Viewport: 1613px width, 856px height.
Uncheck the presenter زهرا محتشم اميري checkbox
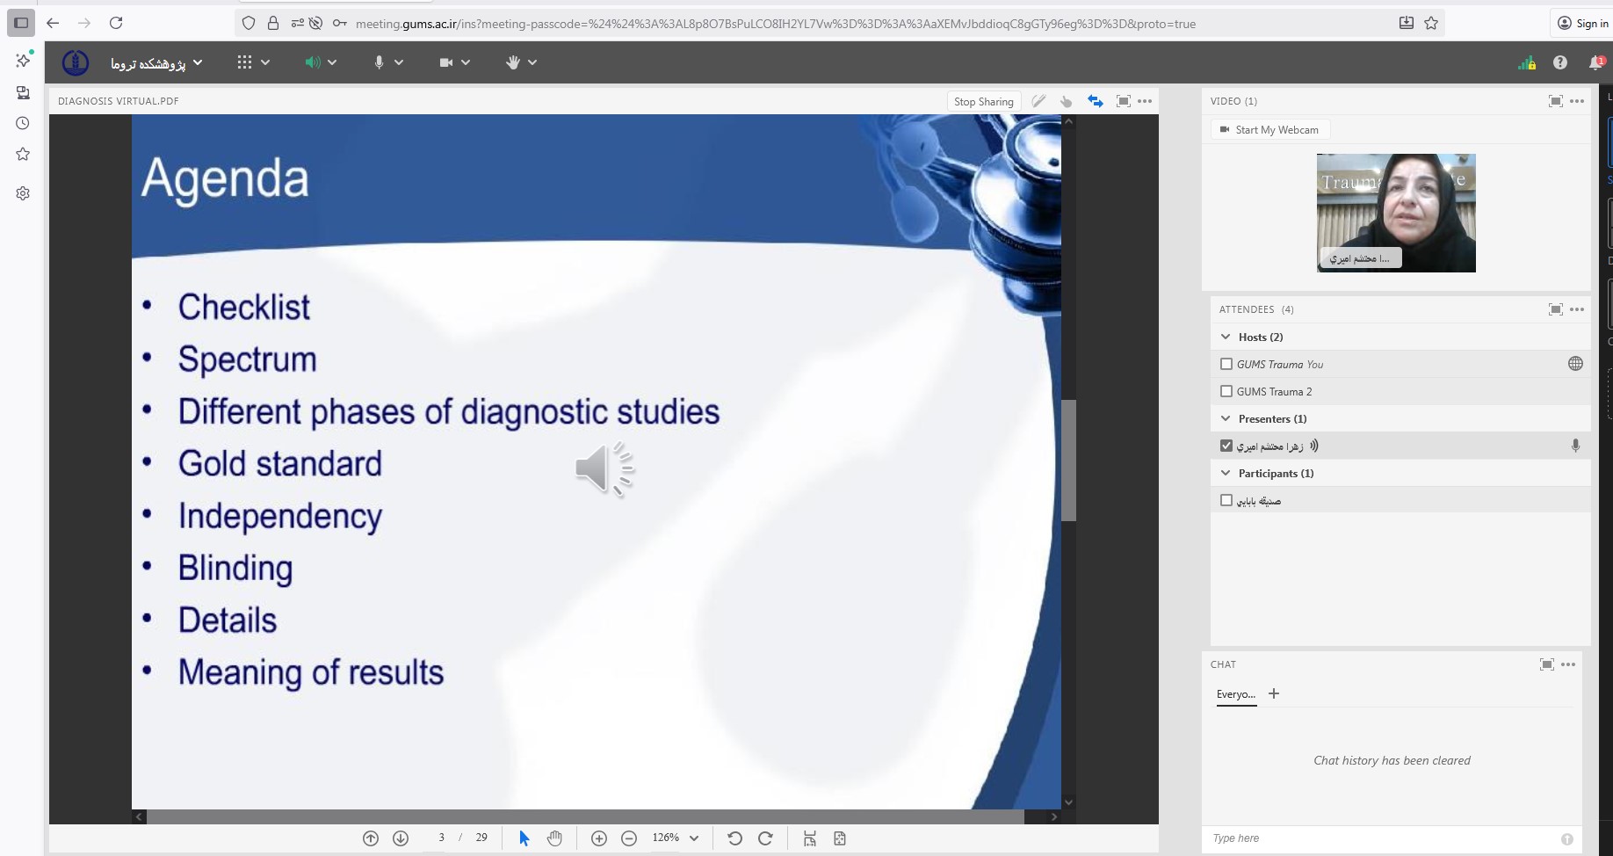[x=1226, y=446]
